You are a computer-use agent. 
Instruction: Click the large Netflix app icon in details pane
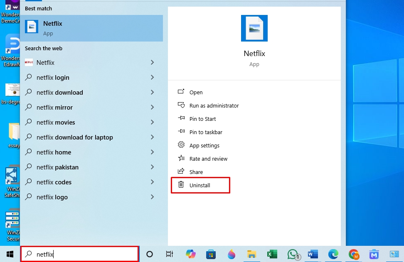[x=254, y=28]
